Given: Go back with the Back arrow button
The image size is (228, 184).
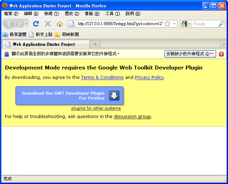Looking at the screenshot, I should click(9, 24).
